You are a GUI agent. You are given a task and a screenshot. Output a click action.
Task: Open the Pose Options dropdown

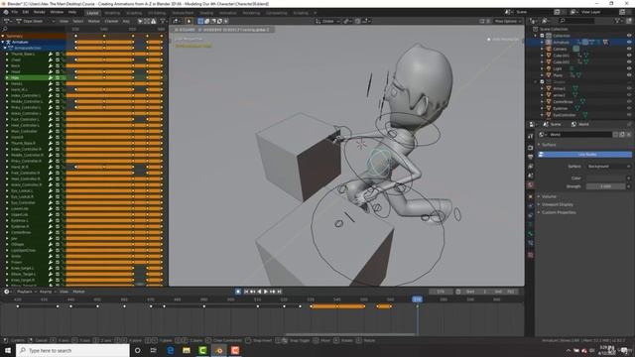[x=508, y=21]
